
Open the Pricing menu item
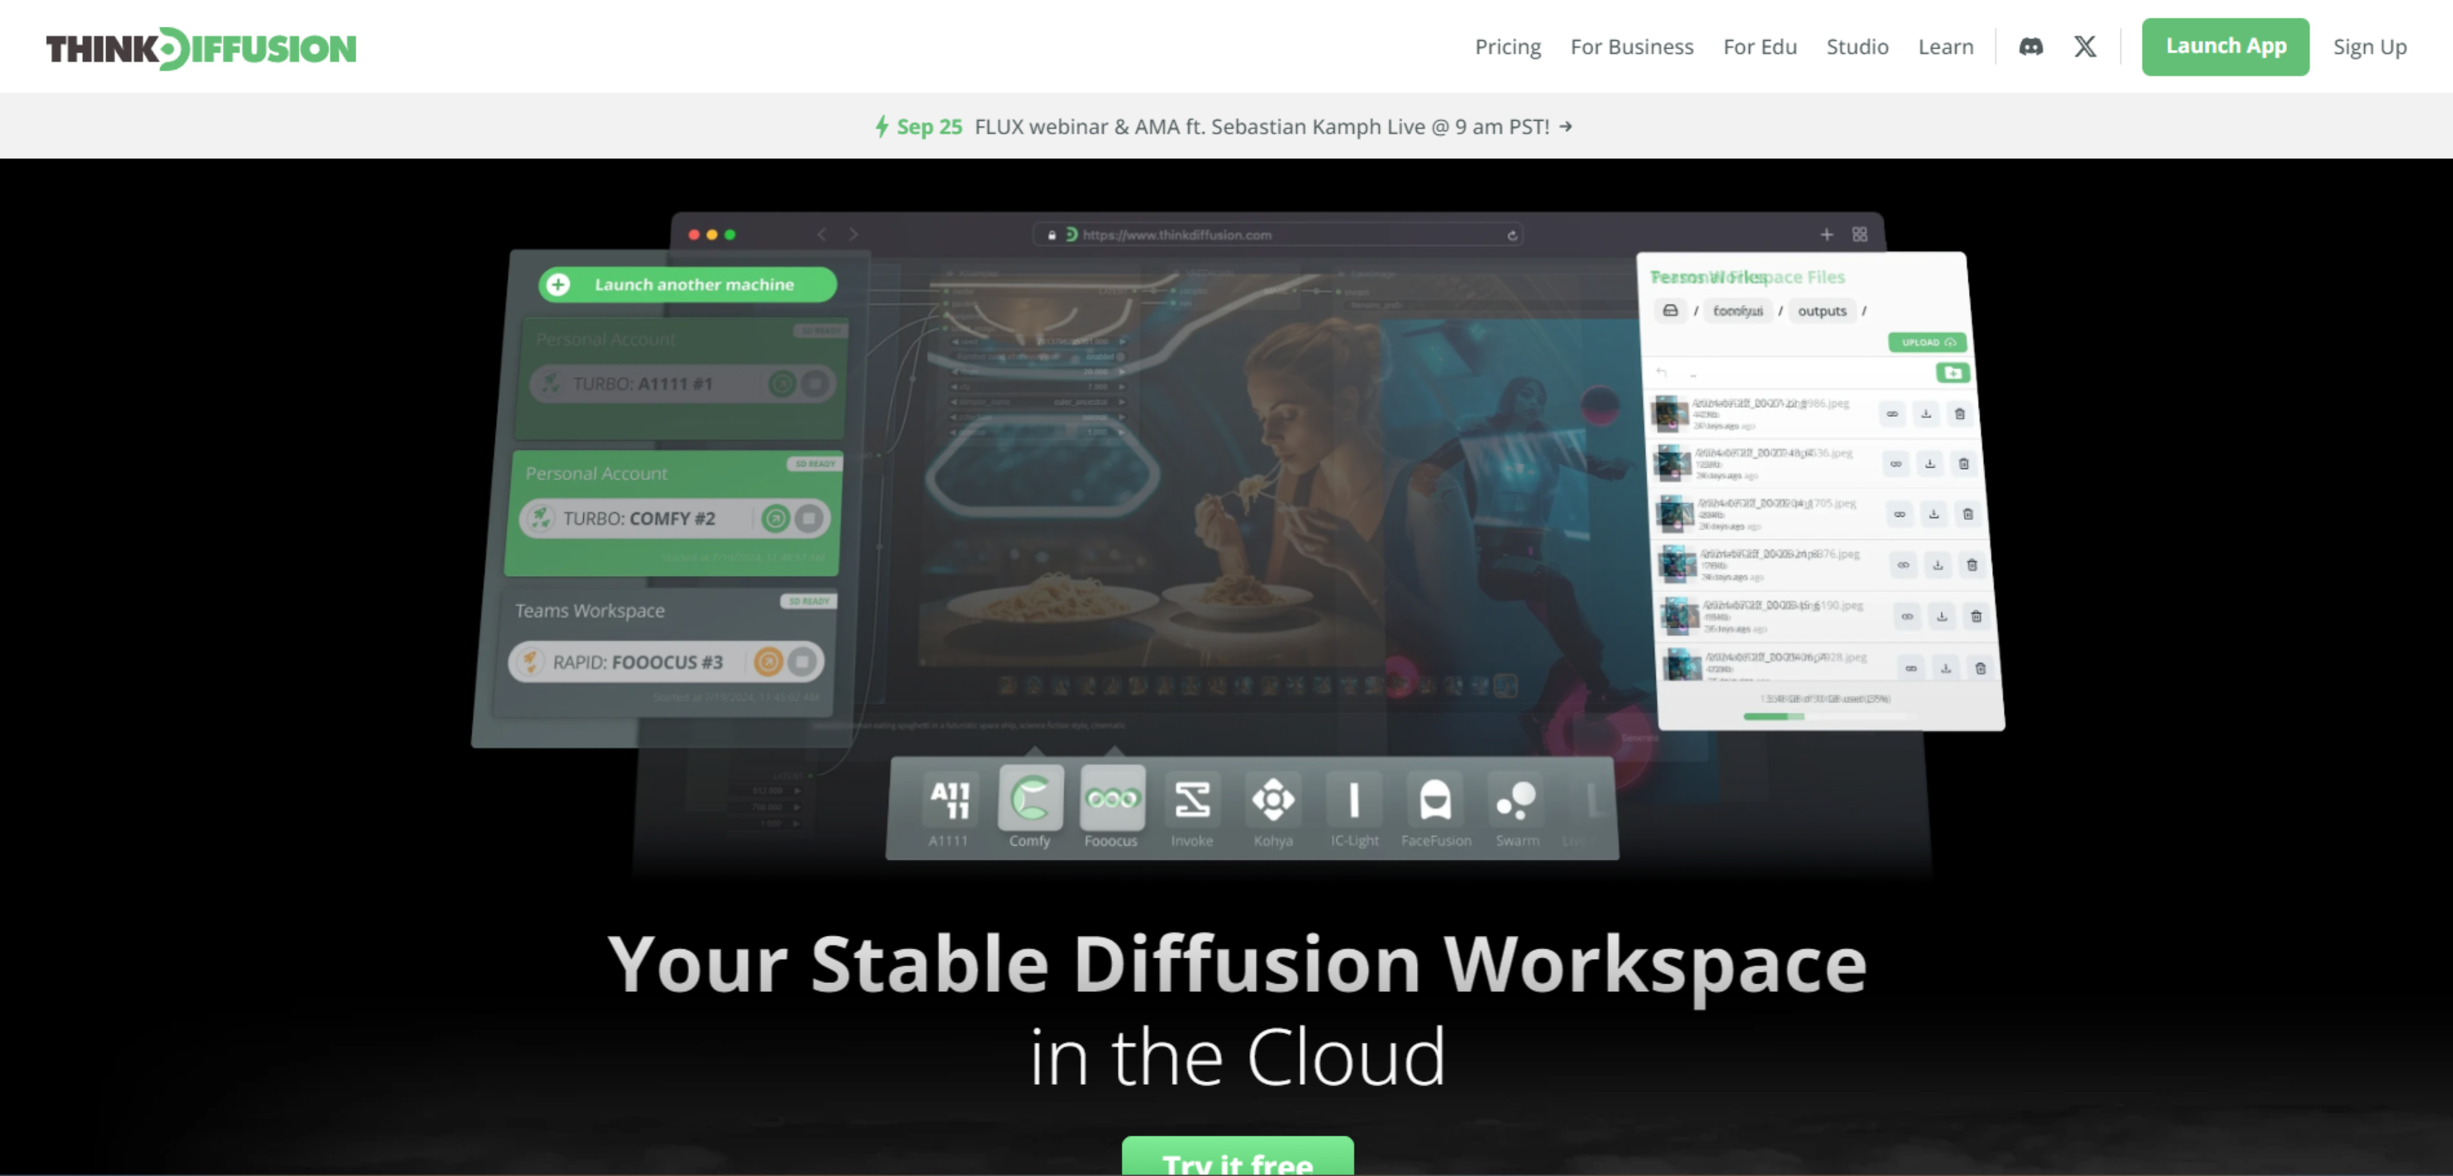tap(1508, 47)
